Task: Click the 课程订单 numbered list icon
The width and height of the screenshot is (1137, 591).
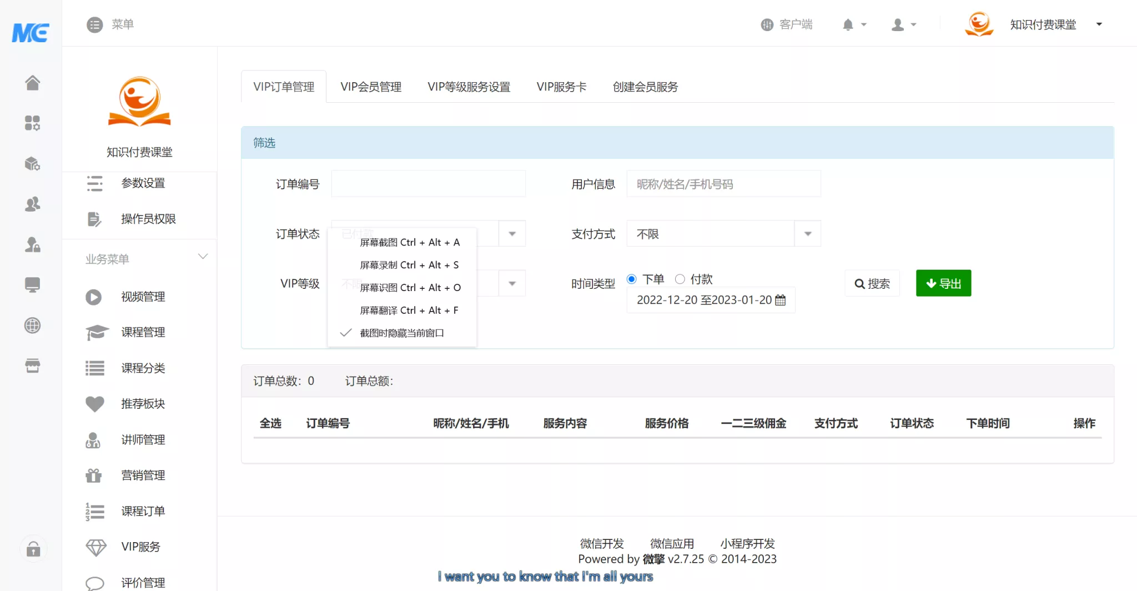Action: coord(95,512)
